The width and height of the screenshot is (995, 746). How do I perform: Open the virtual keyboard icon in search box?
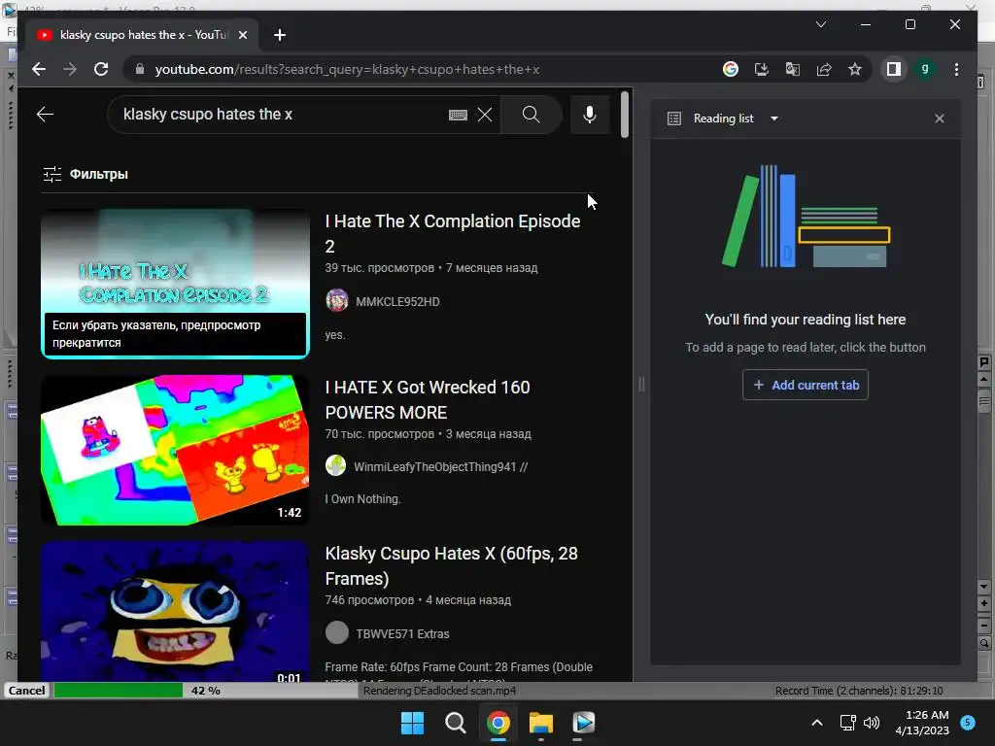point(458,115)
